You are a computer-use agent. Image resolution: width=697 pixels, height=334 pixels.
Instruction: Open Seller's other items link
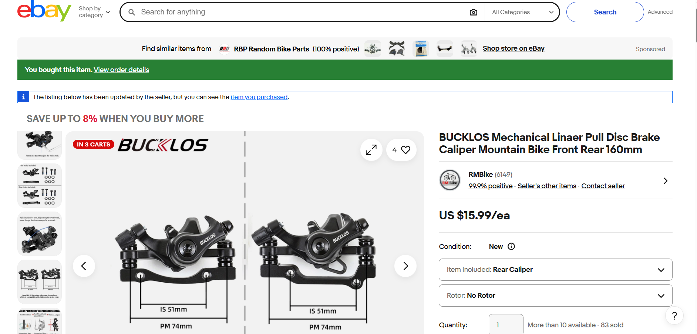point(547,186)
